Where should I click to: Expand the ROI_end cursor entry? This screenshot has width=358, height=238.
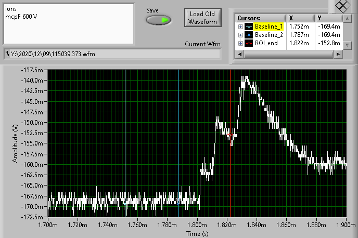(240, 44)
